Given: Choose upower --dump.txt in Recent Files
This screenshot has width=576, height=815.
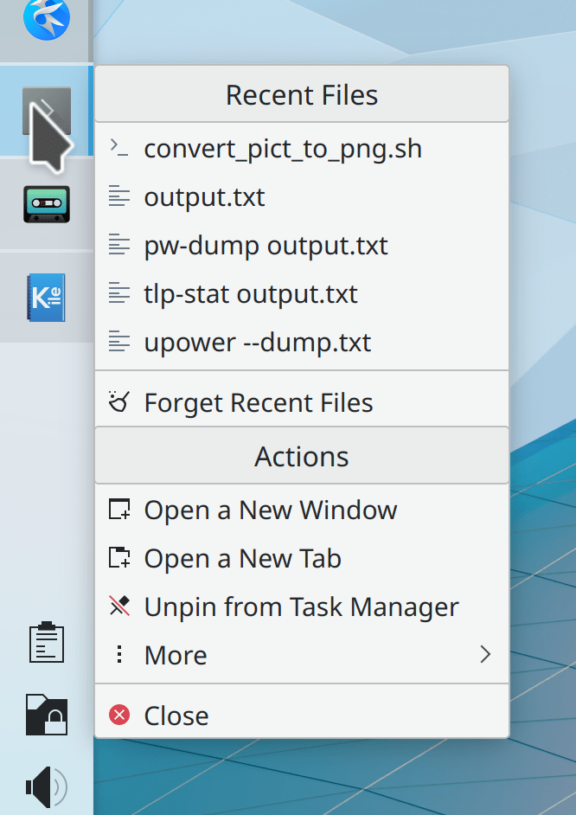Looking at the screenshot, I should [x=257, y=343].
